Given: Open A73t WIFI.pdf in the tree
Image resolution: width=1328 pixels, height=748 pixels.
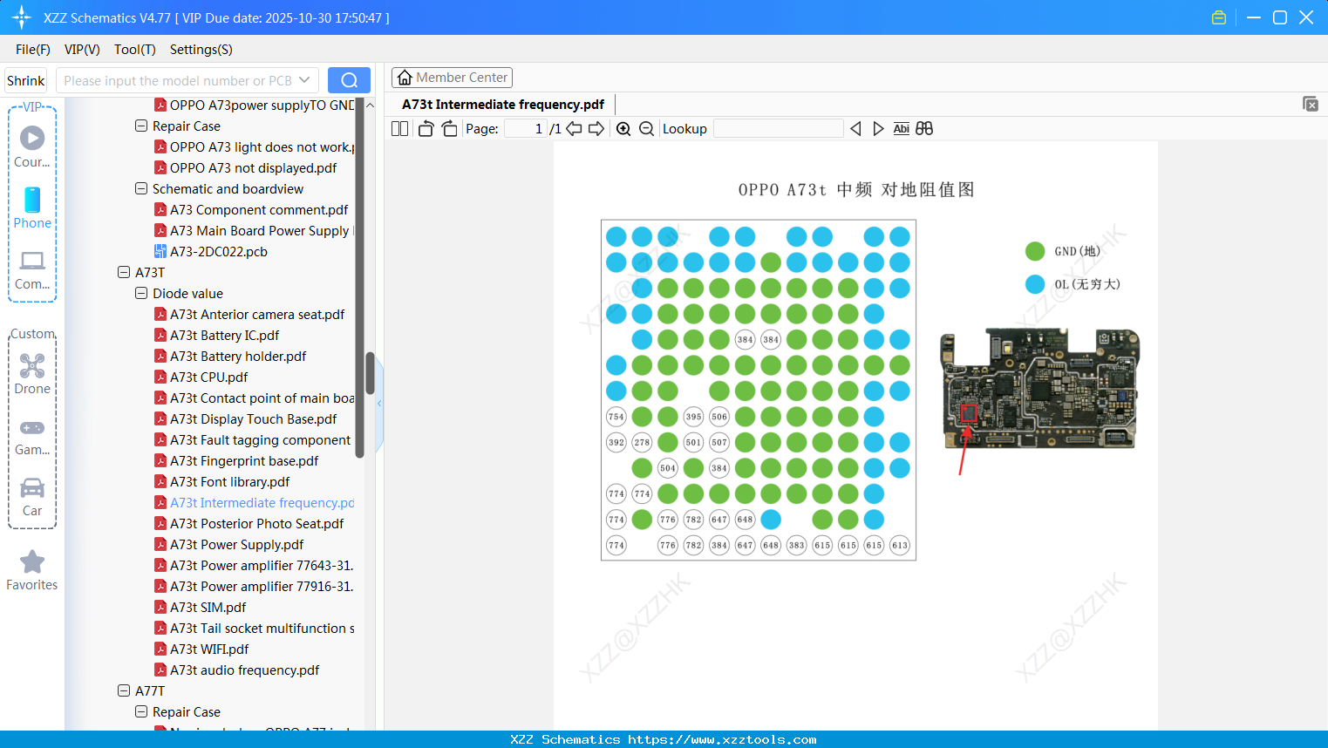Looking at the screenshot, I should click(209, 649).
